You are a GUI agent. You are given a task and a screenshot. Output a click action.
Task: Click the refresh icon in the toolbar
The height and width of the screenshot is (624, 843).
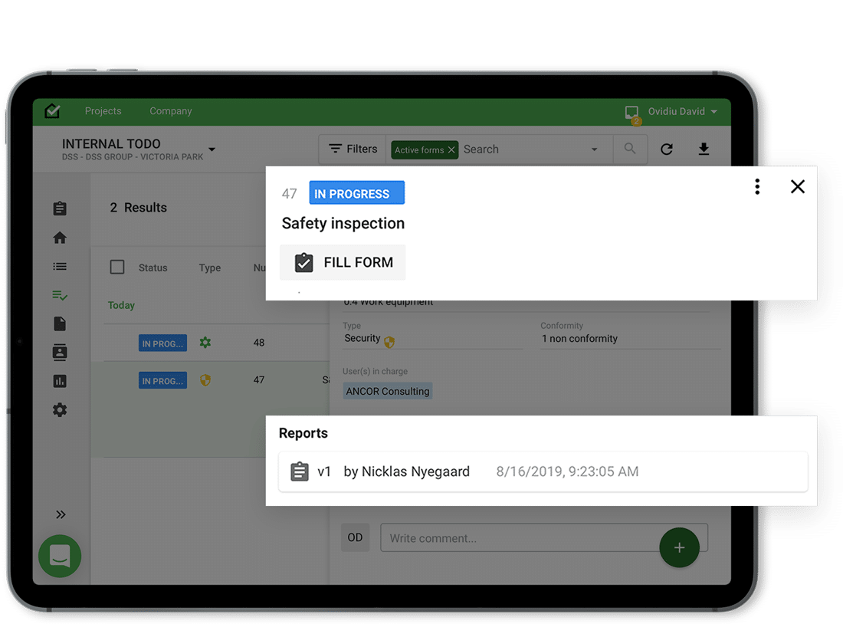[x=667, y=149]
